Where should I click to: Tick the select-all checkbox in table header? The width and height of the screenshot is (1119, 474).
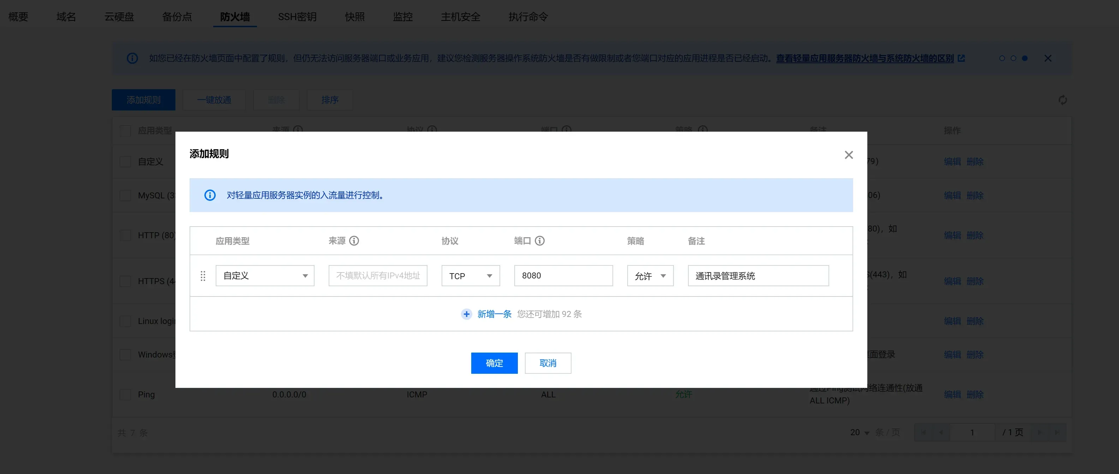point(125,131)
